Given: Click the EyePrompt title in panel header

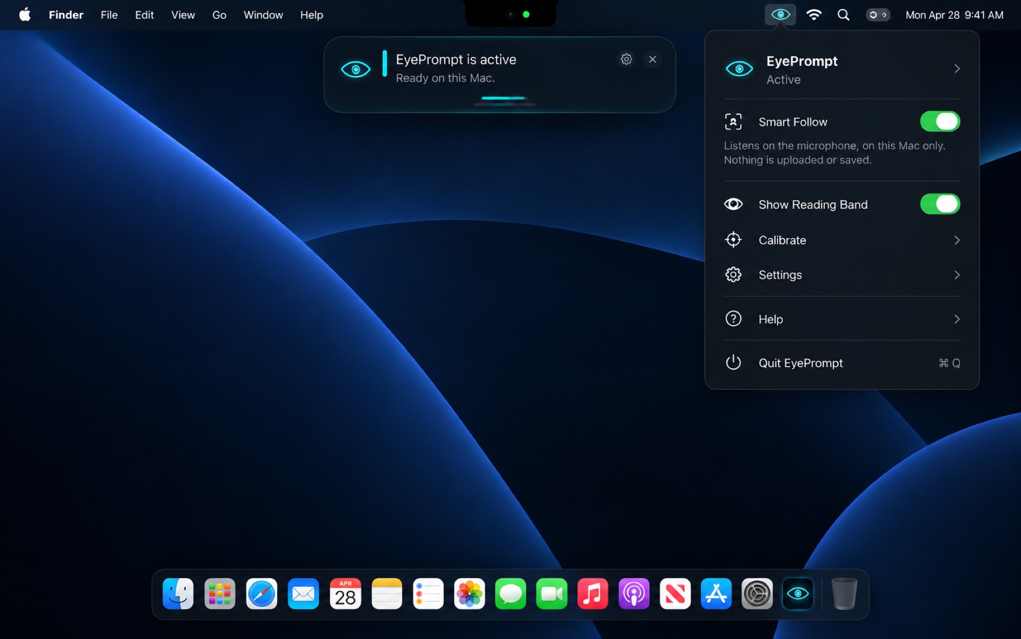Looking at the screenshot, I should click(x=801, y=61).
